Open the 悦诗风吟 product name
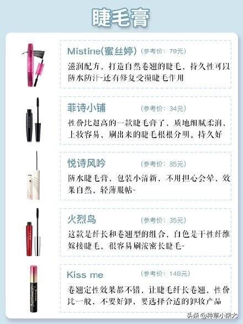Viewport: 243px width, 324px height. 87,163
